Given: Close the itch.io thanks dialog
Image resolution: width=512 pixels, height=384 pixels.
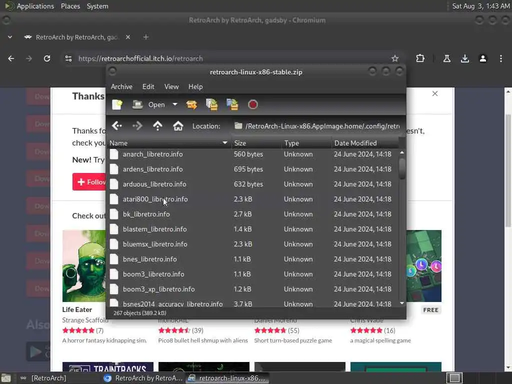Looking at the screenshot, I should pyautogui.click(x=435, y=93).
